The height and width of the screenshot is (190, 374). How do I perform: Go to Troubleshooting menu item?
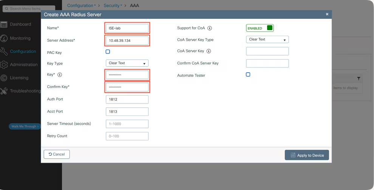coord(25,91)
